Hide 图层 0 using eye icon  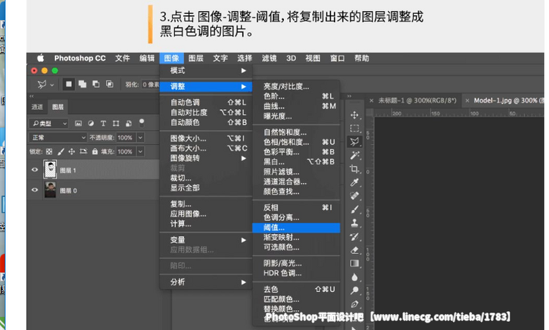(x=34, y=190)
